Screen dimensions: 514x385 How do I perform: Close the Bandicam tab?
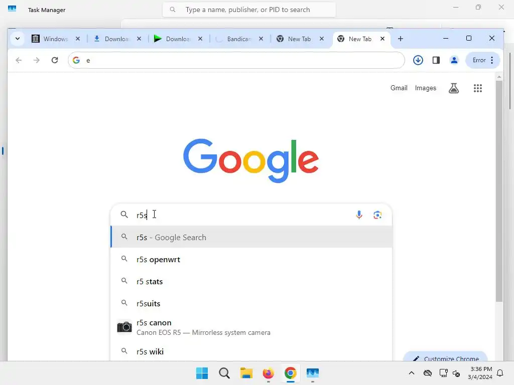[261, 39]
